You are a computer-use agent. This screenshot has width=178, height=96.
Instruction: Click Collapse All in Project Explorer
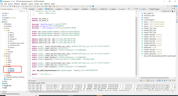(x=20, y=12)
